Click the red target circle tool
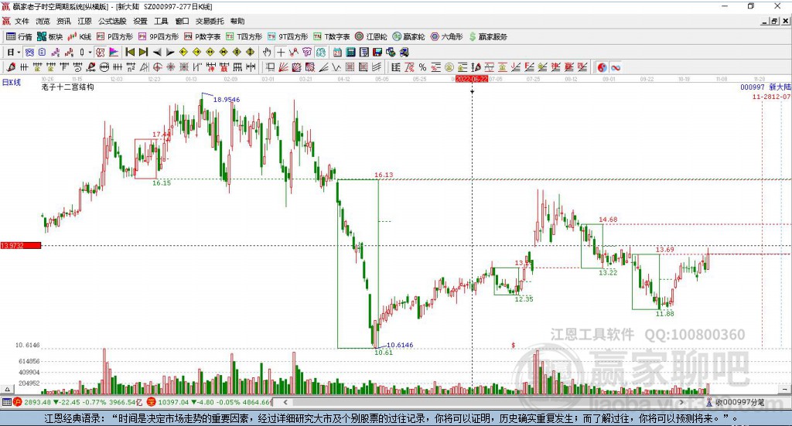 point(157,67)
